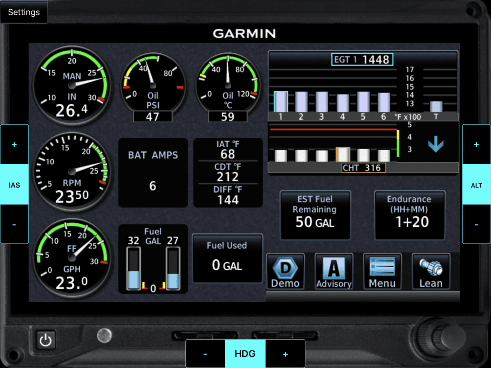This screenshot has width=491, height=368.
Task: Select the HDG heading tab
Action: pos(245,353)
